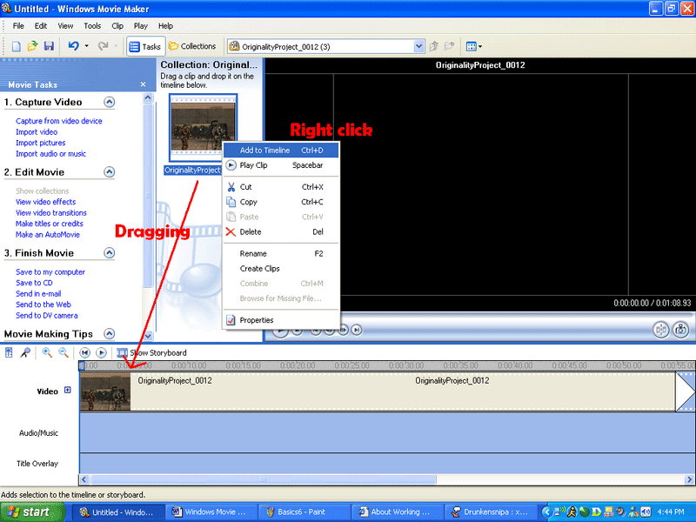Image resolution: width=696 pixels, height=522 pixels.
Task: Open a project with the folder icon
Action: [33, 46]
